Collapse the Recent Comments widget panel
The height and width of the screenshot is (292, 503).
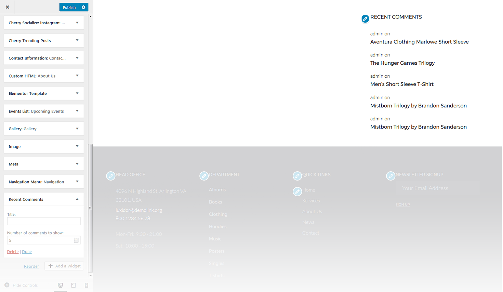point(77,199)
